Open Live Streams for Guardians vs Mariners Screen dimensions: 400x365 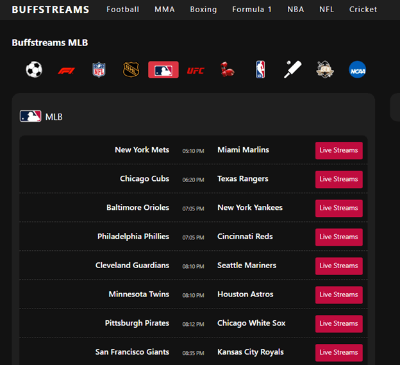coord(338,266)
